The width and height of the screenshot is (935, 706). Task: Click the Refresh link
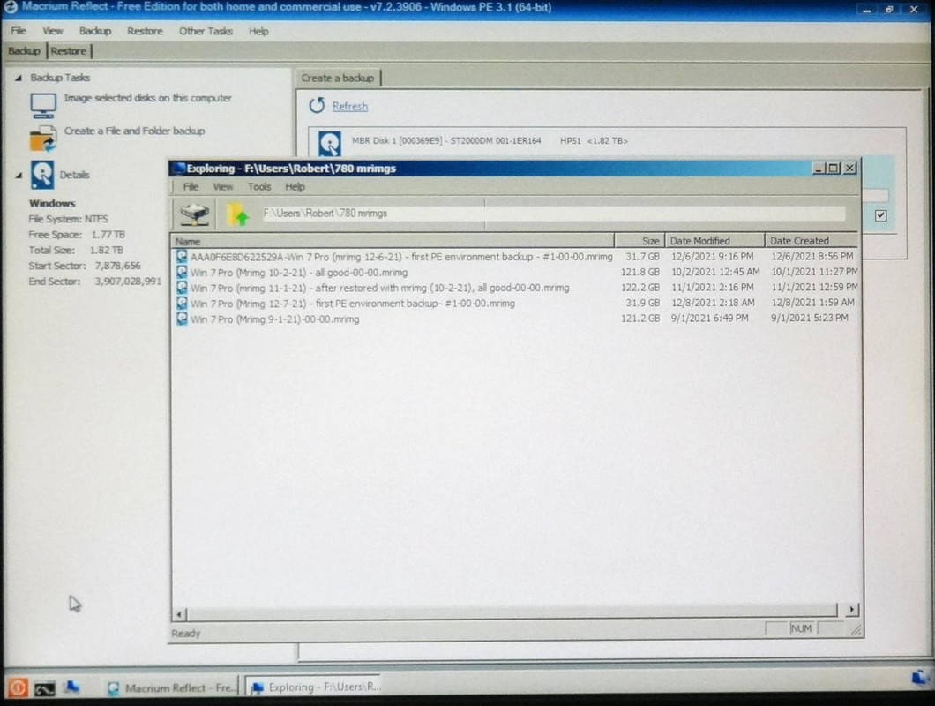pyautogui.click(x=350, y=106)
